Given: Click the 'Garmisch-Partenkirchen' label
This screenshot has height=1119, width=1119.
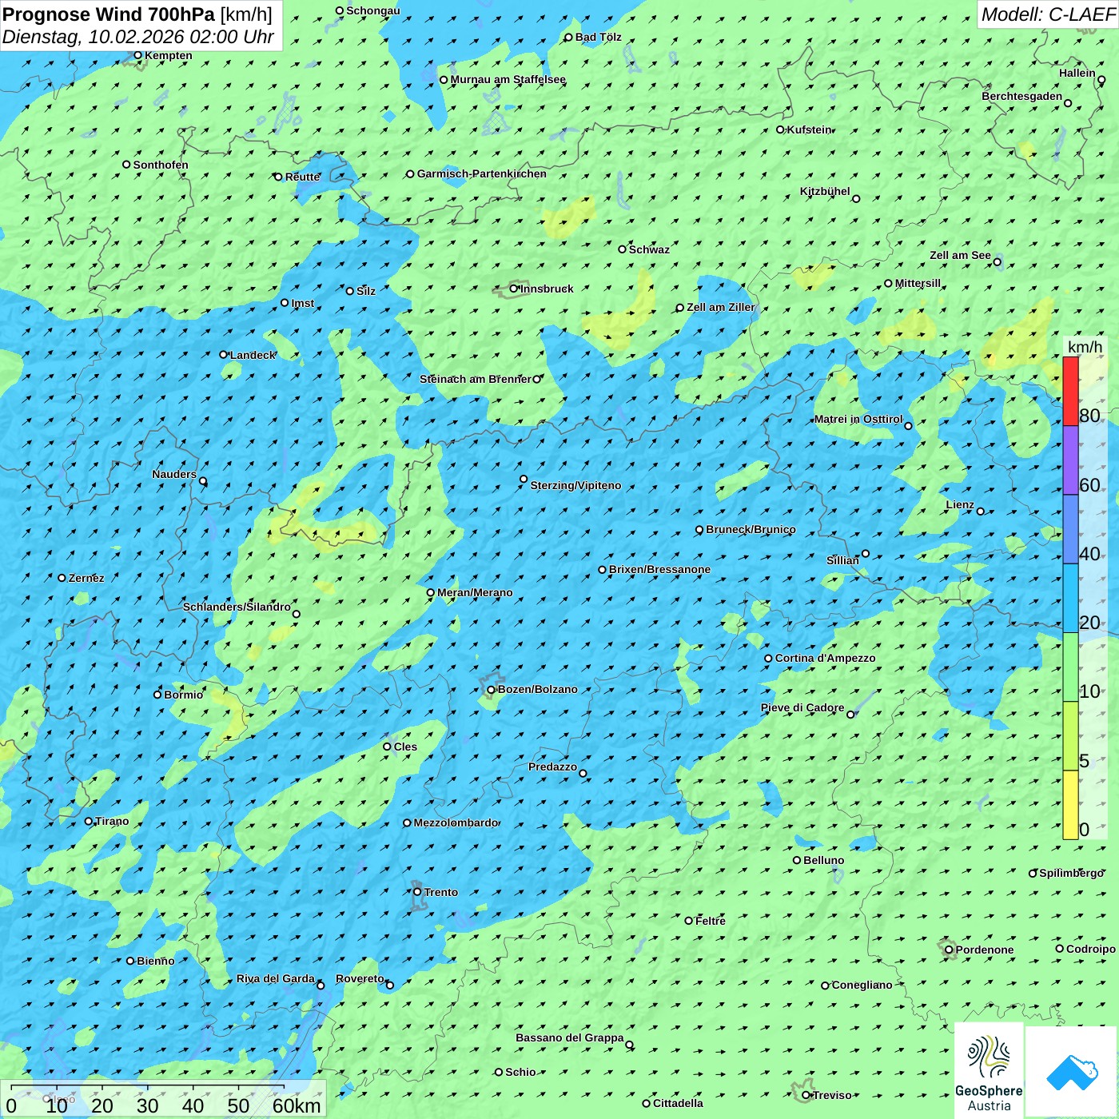Looking at the screenshot, I should click(482, 173).
